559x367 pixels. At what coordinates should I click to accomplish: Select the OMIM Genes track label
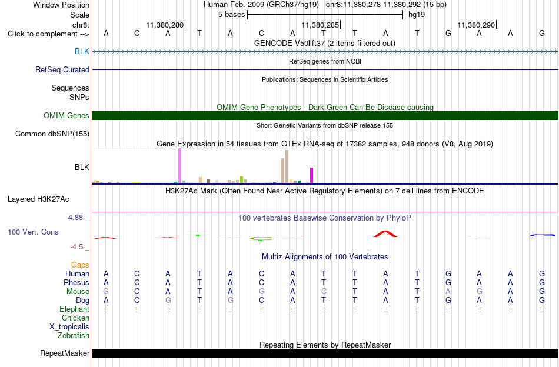point(66,115)
